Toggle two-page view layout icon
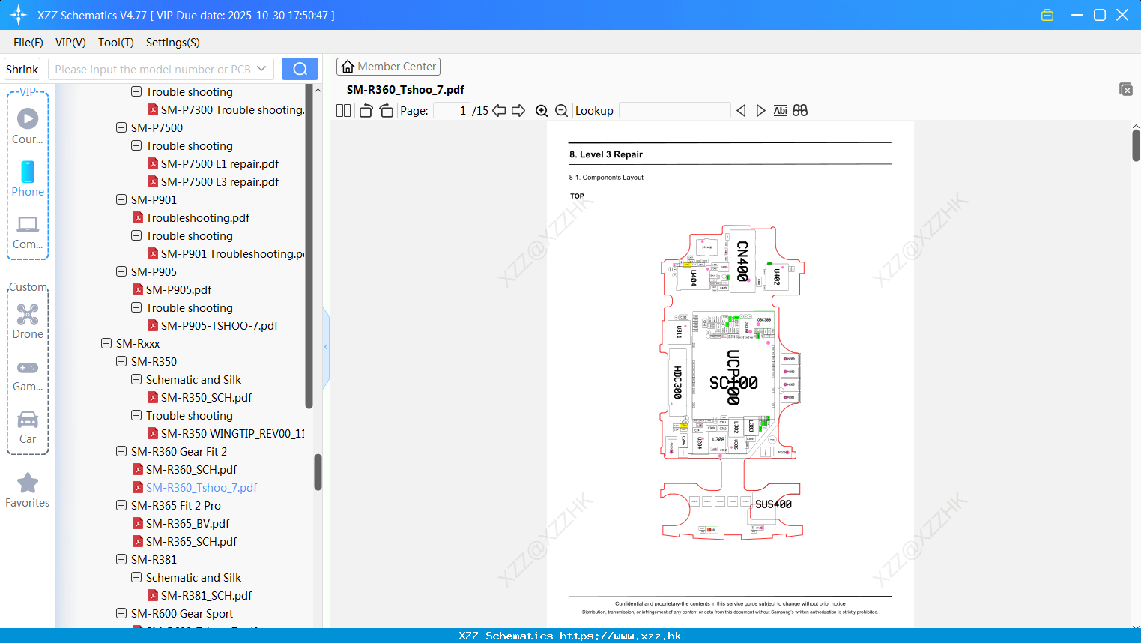The width and height of the screenshot is (1141, 643). click(x=343, y=110)
